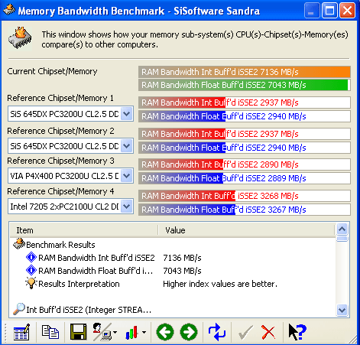Save results with the floppy disk icon
Image resolution: width=360 pixels, height=345 pixels.
pyautogui.click(x=78, y=332)
